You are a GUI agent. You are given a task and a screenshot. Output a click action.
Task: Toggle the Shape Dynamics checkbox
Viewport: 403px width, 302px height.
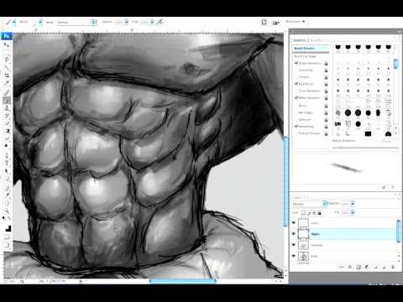(x=296, y=63)
